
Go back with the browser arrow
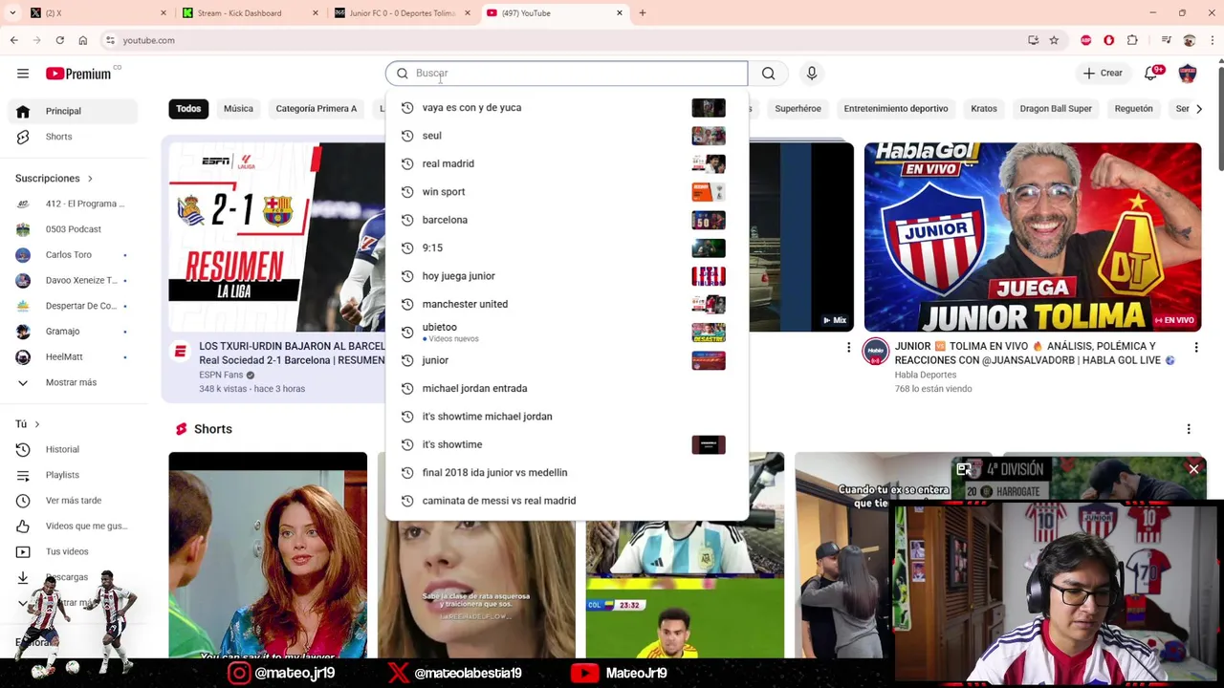click(x=13, y=40)
